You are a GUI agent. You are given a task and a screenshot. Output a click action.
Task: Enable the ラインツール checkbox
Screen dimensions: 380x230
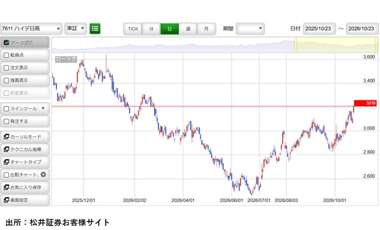(7, 108)
